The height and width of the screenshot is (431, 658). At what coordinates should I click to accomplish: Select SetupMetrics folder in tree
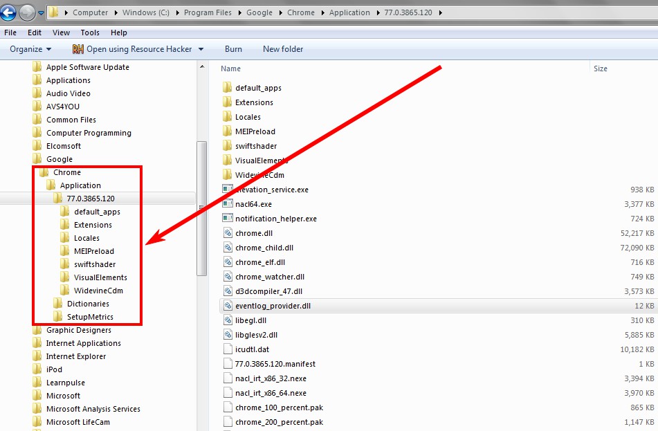[90, 317]
